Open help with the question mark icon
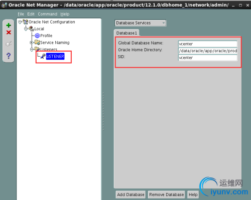 coord(9,56)
